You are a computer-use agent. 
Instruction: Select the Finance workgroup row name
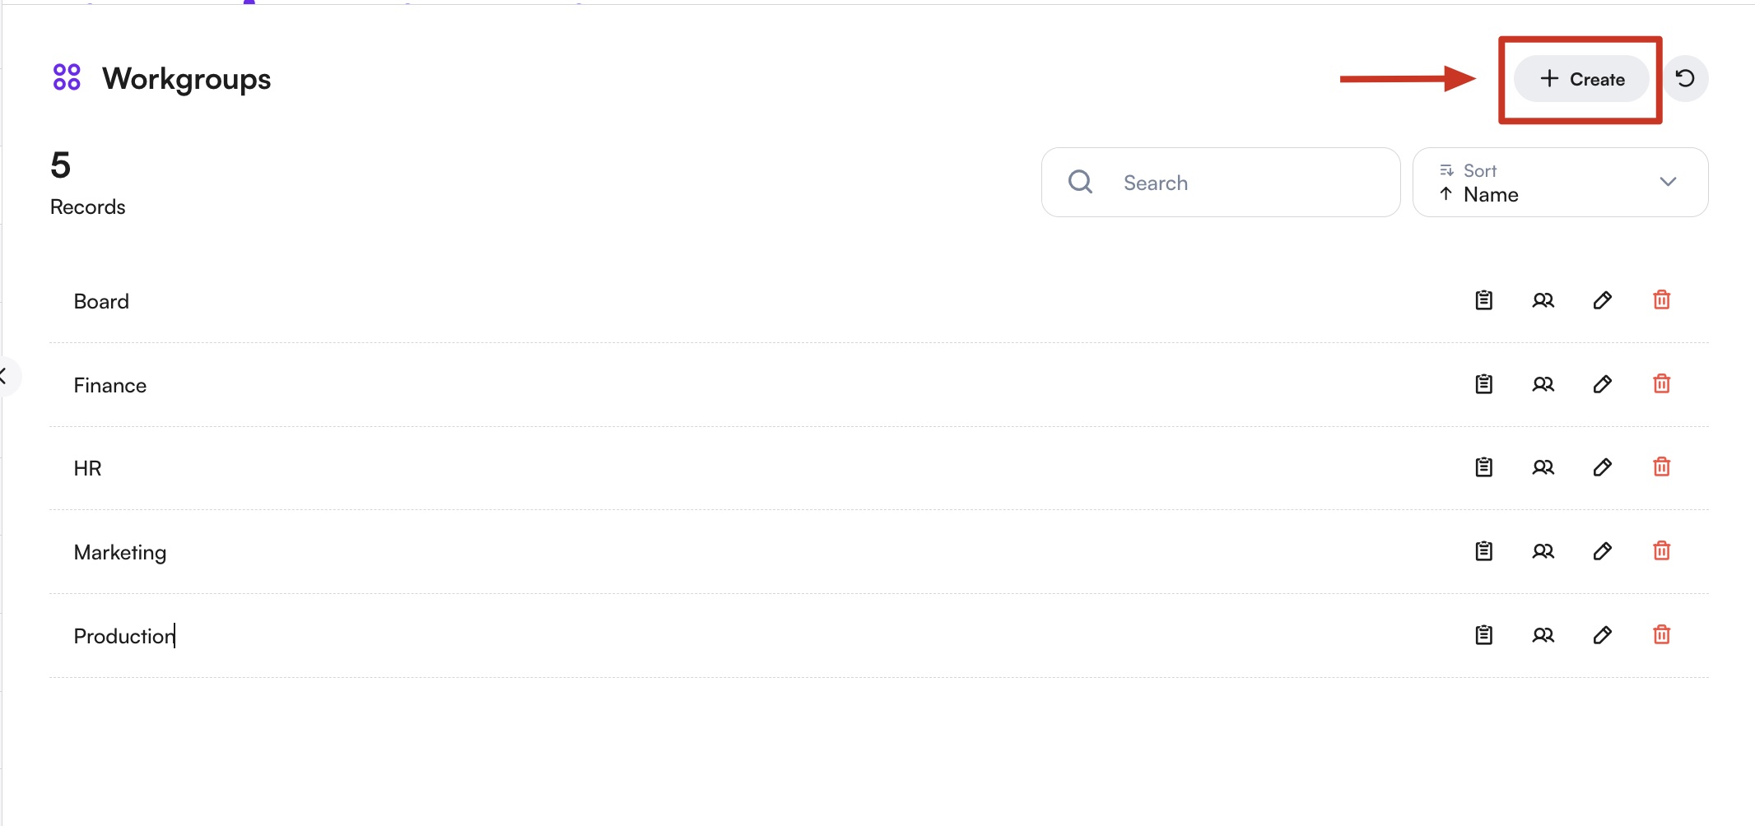110,385
